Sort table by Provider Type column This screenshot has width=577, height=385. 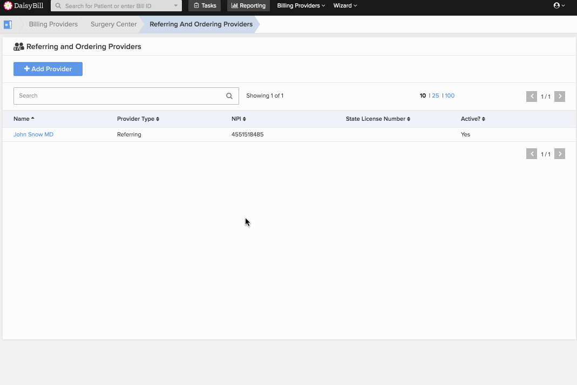[138, 119]
